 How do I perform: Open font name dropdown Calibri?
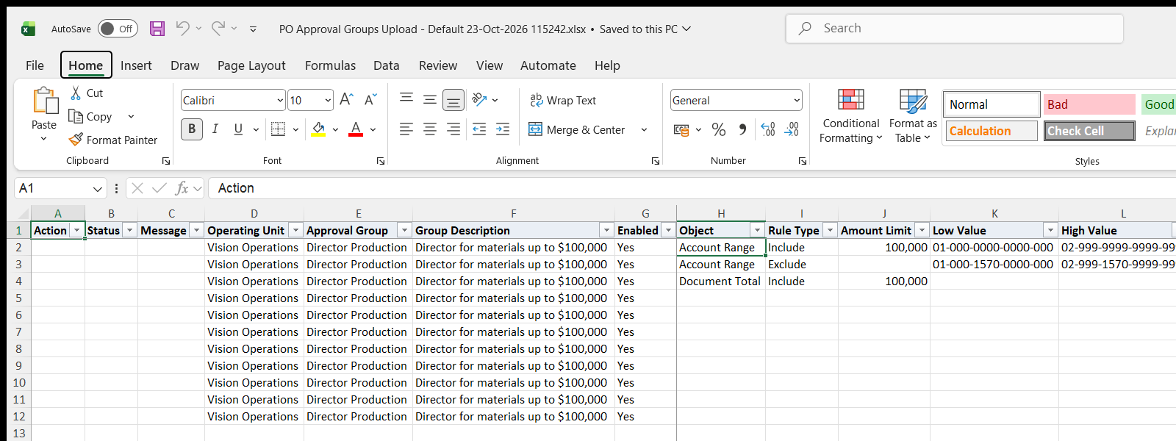[280, 100]
